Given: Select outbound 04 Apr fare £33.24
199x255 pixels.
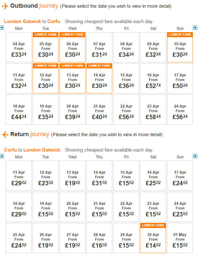Looking at the screenshot, I should point(19,47).
